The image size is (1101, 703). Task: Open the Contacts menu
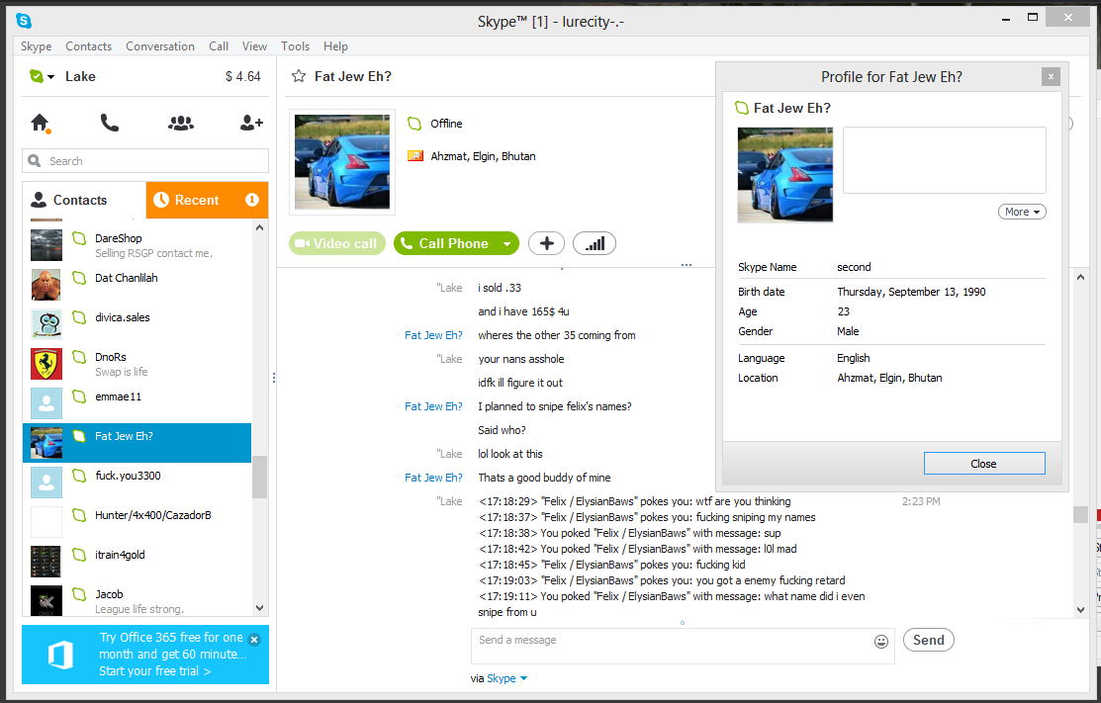[x=88, y=45]
